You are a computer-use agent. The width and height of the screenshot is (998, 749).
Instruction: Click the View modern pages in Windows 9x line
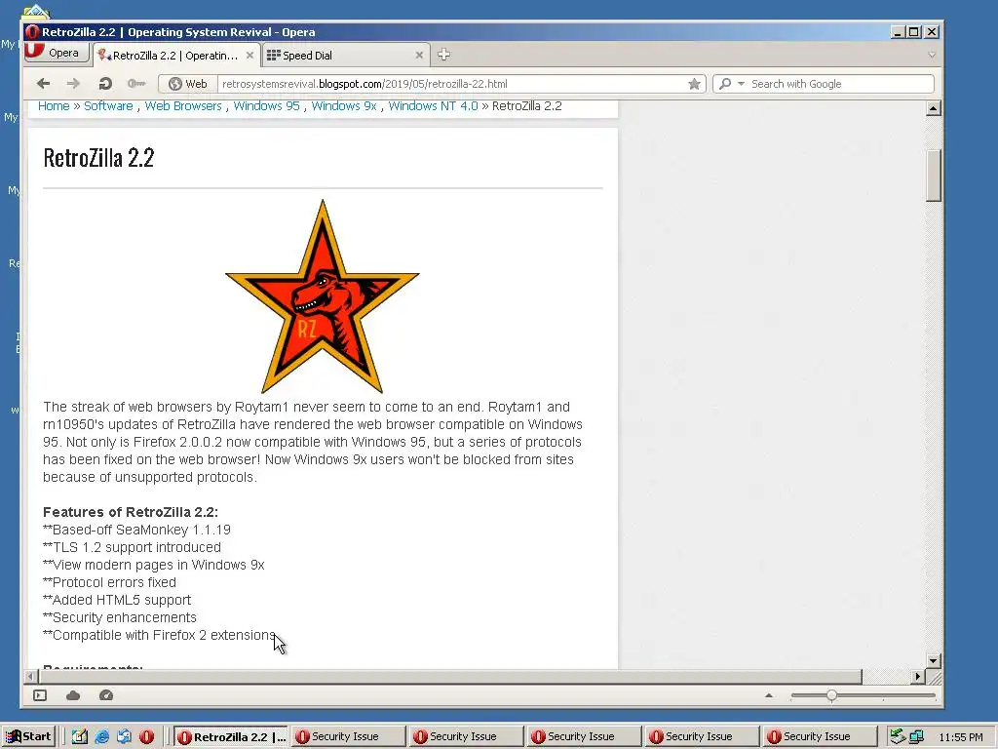(153, 565)
